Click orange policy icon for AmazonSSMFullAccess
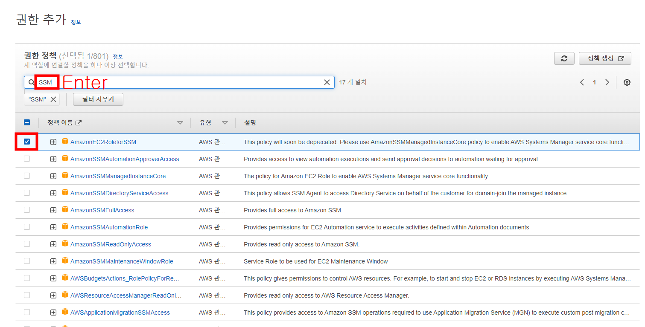Image resolution: width=645 pixels, height=327 pixels. coord(65,209)
